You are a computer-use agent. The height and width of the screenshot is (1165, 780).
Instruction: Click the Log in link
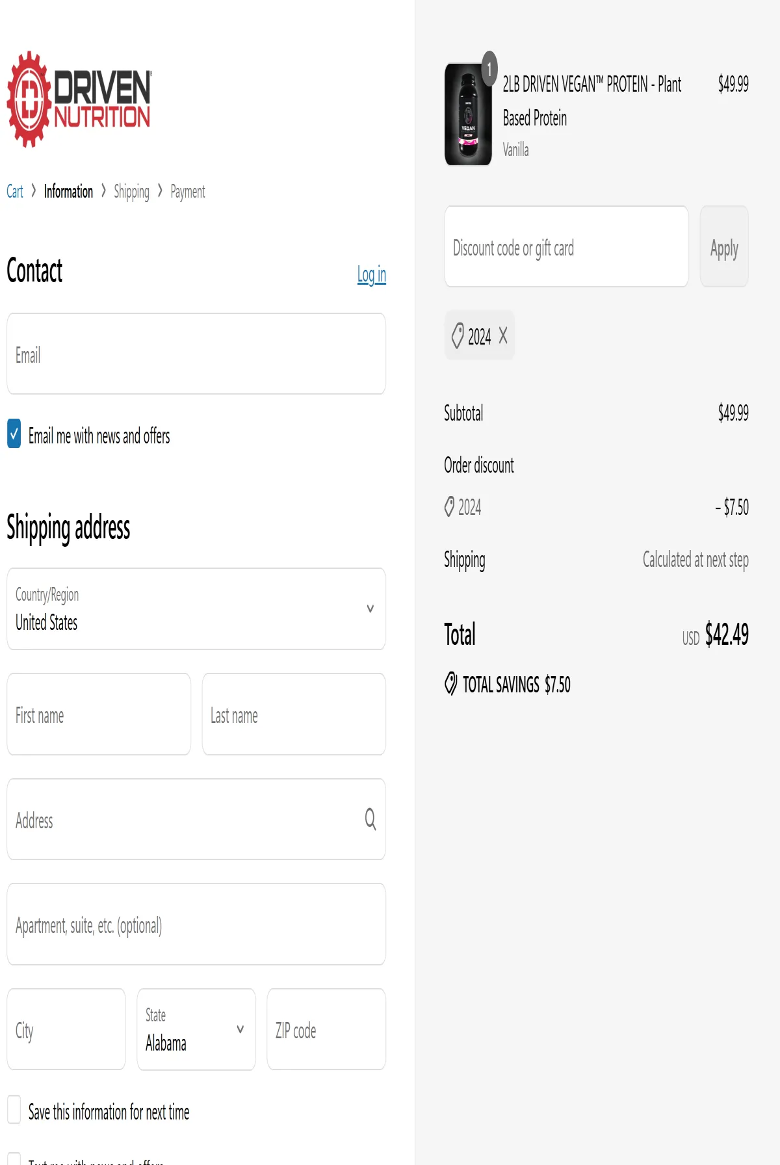point(372,274)
